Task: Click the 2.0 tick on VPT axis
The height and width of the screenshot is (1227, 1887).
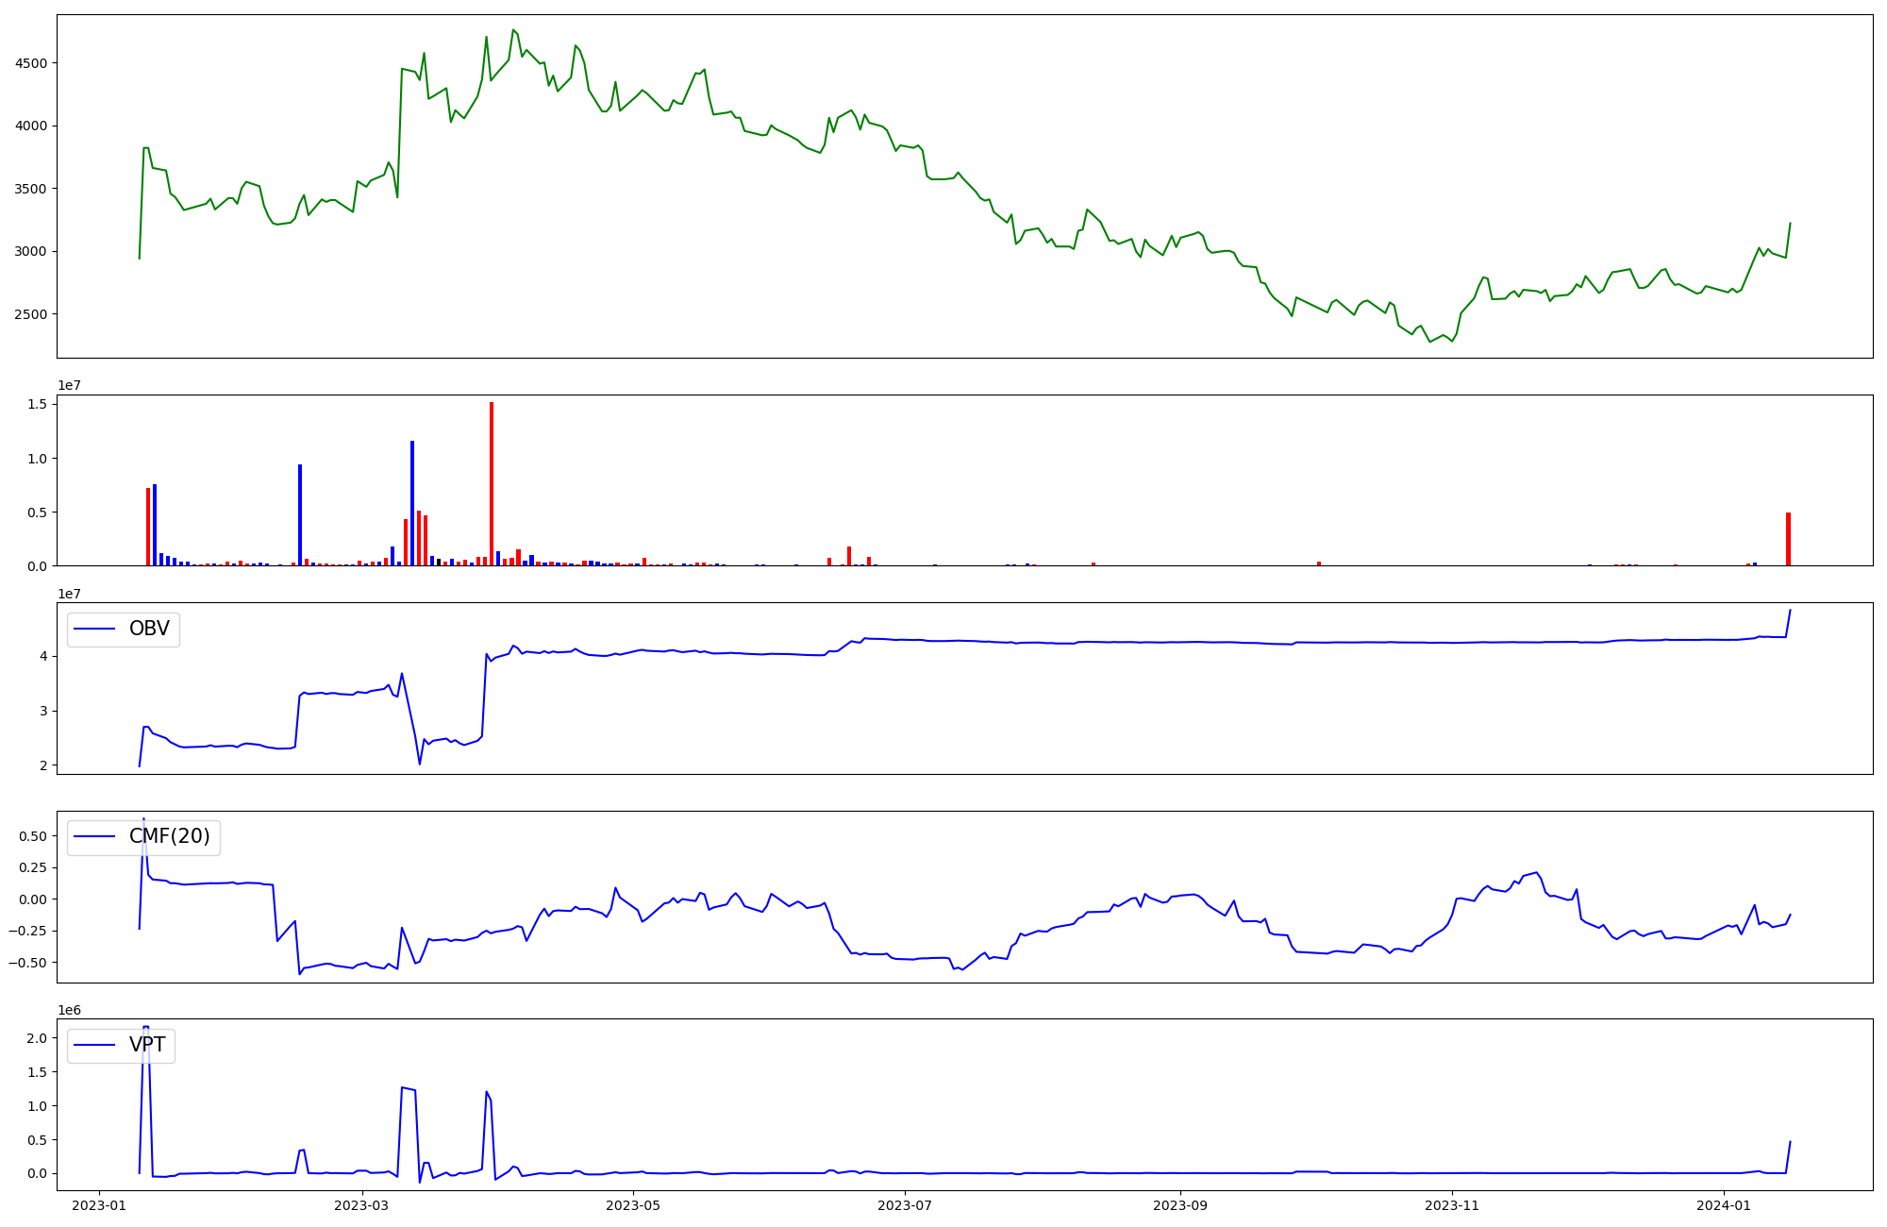Action: pos(38,1038)
